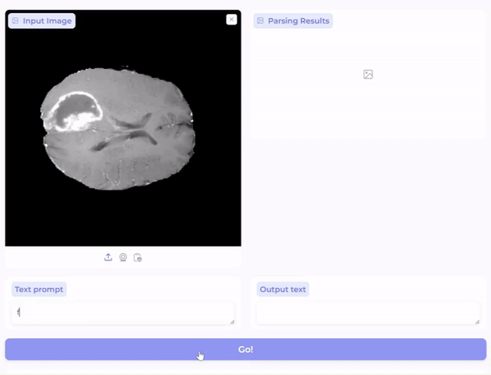Screen dimensions: 491x375
Task: Click the Input Image label
Action: [x=42, y=20]
